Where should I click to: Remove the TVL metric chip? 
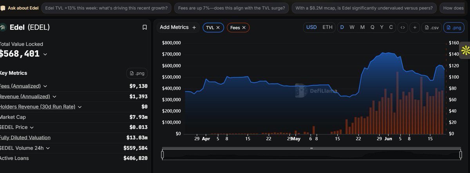tap(218, 27)
